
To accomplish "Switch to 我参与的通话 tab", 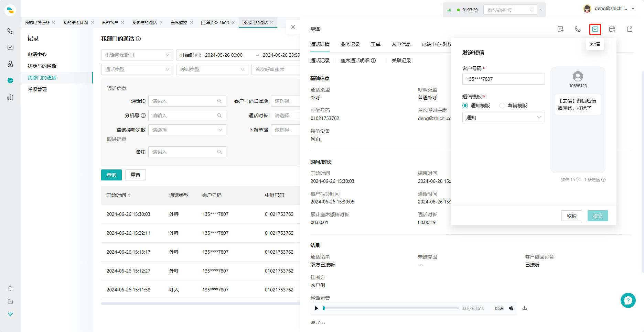I will click(x=144, y=23).
